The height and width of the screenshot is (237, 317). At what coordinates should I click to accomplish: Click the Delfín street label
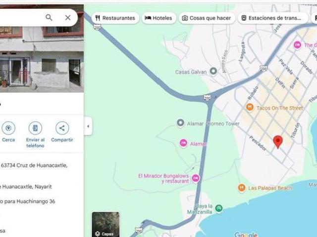pos(280,83)
